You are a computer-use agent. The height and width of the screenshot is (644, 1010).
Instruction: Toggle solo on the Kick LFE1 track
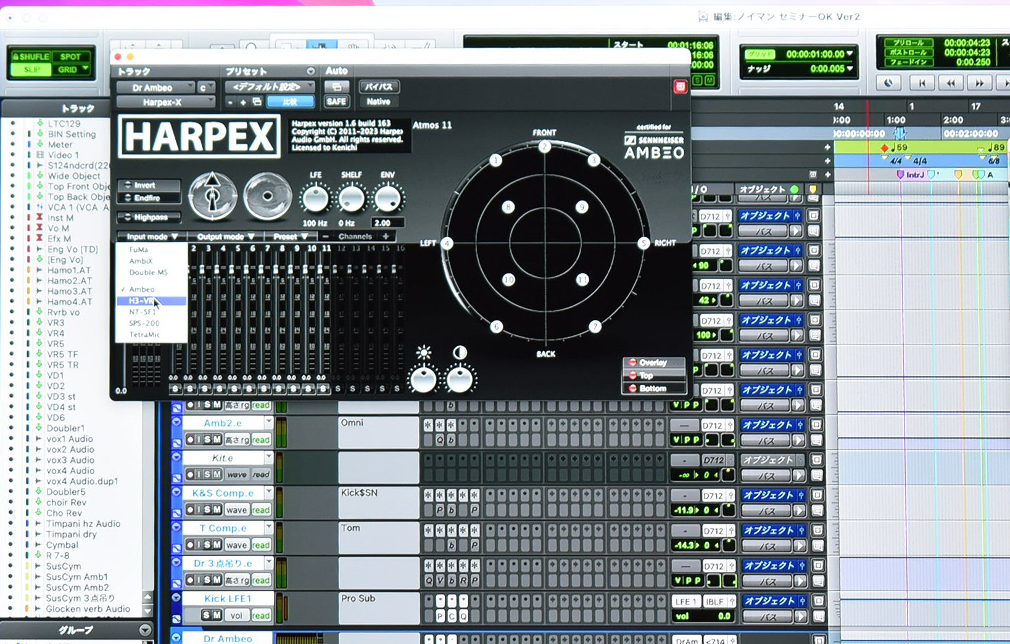207,615
